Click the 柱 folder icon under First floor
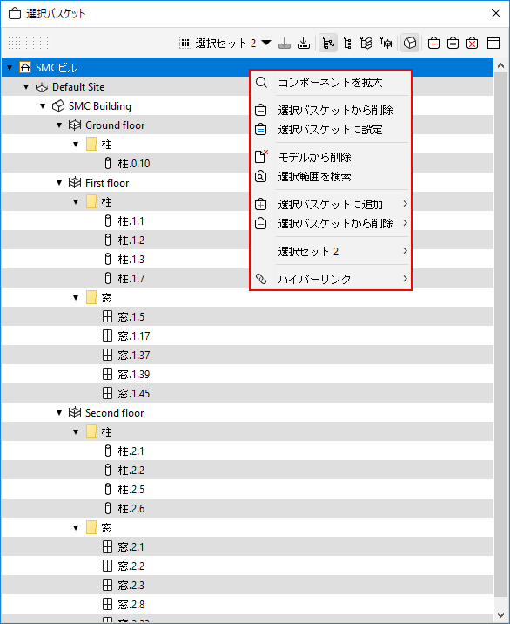The height and width of the screenshot is (624, 510). [x=91, y=202]
